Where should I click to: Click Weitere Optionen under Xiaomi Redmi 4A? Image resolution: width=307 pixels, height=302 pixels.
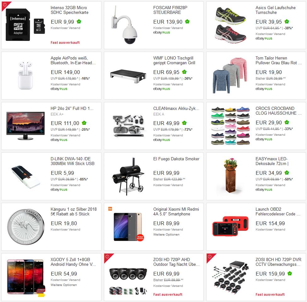166,234
